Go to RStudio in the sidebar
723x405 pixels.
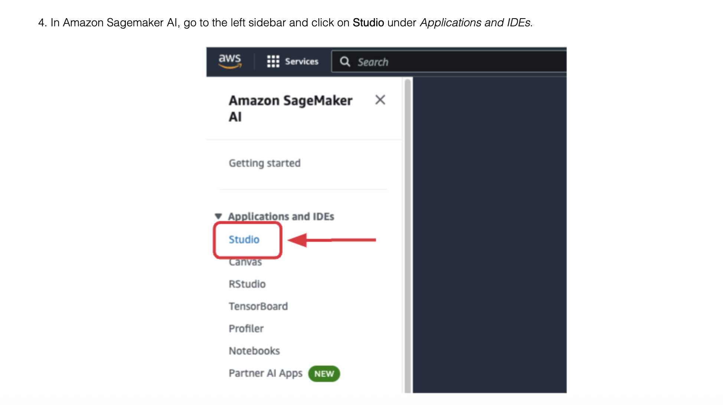click(247, 284)
